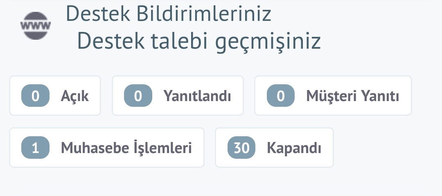
Task: Select the Muhasebe İşlemleri label text
Action: [x=126, y=147]
